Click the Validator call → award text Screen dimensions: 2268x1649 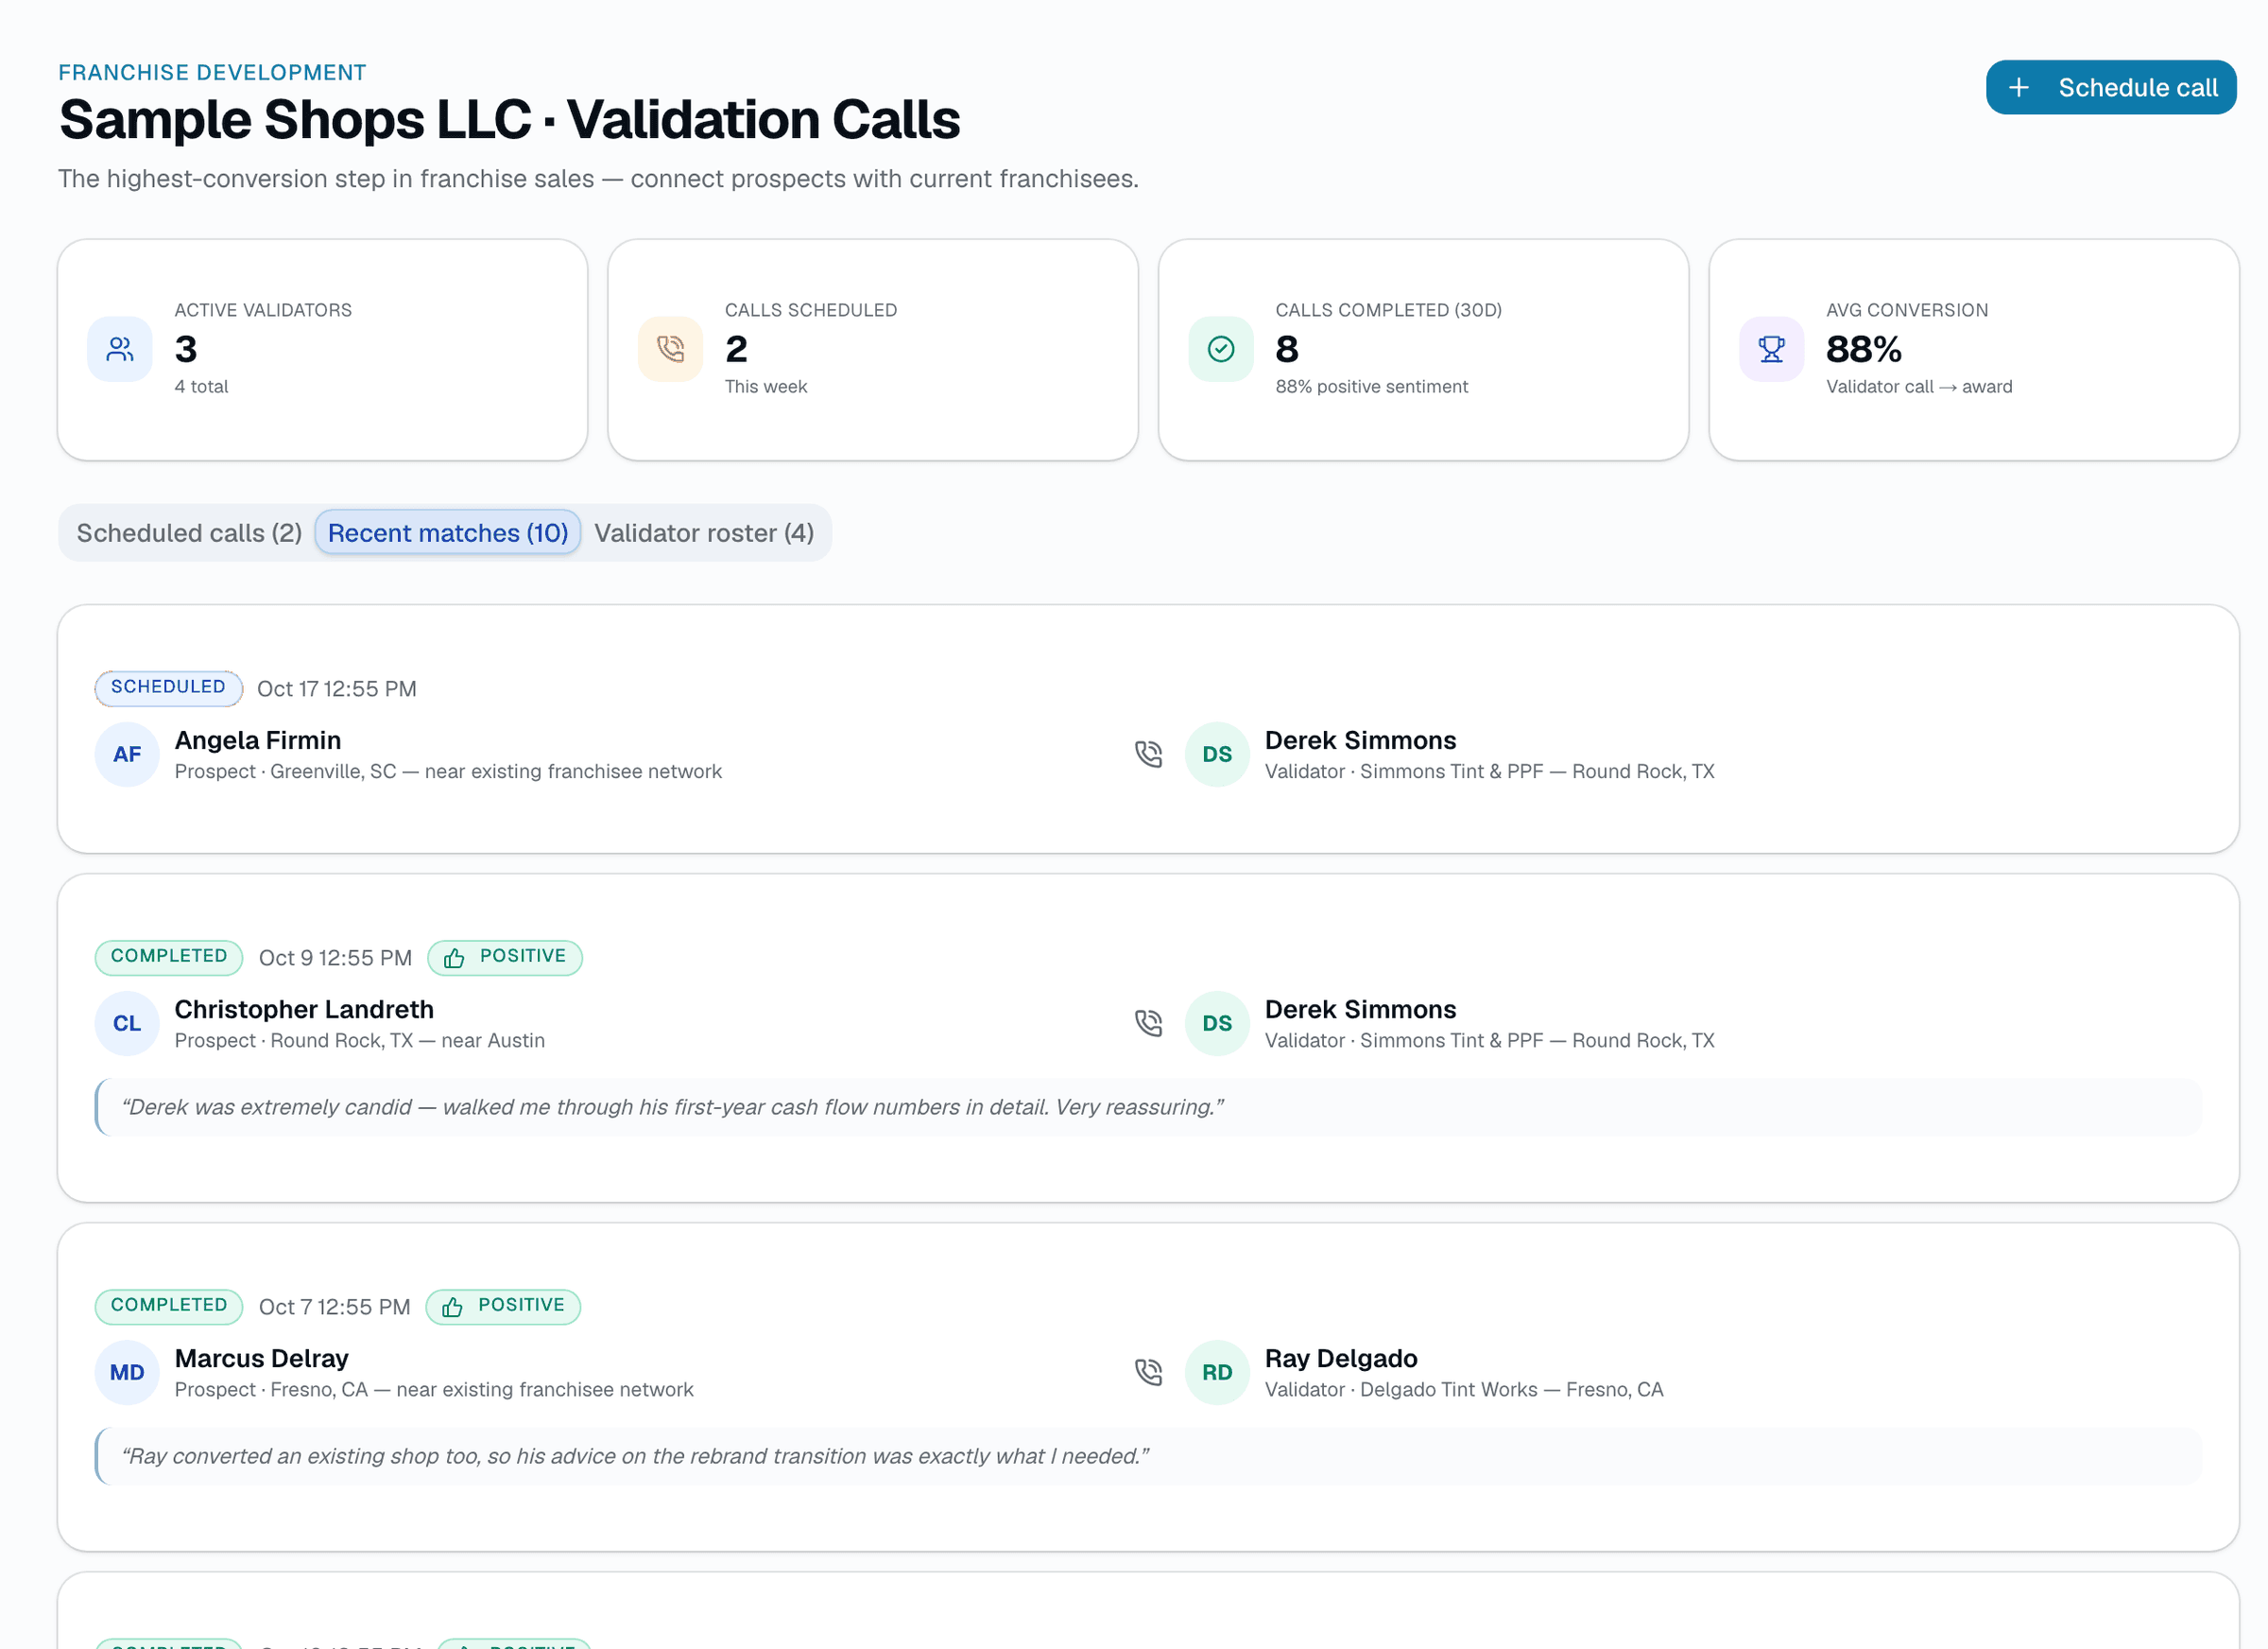[1919, 388]
